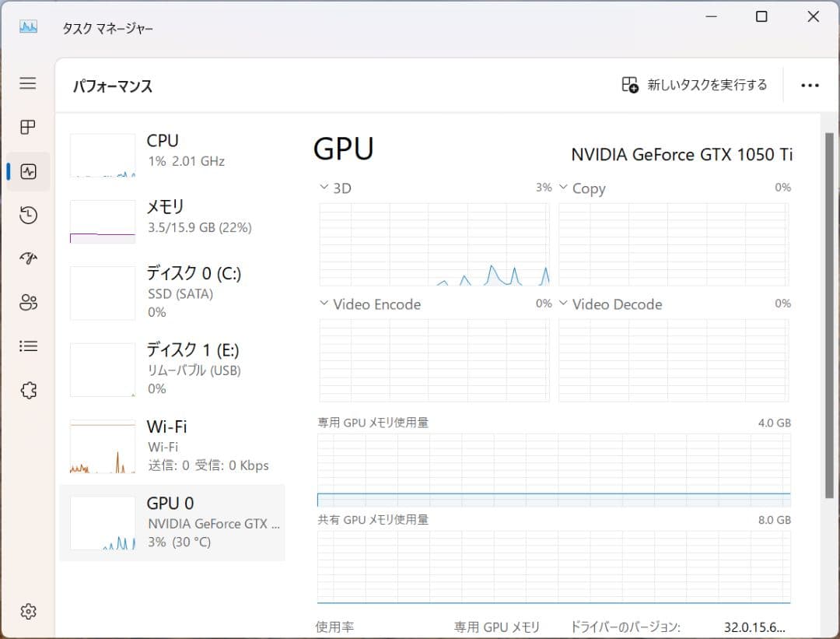840x639 pixels.
Task: Open the App history page icon
Action: [x=28, y=215]
